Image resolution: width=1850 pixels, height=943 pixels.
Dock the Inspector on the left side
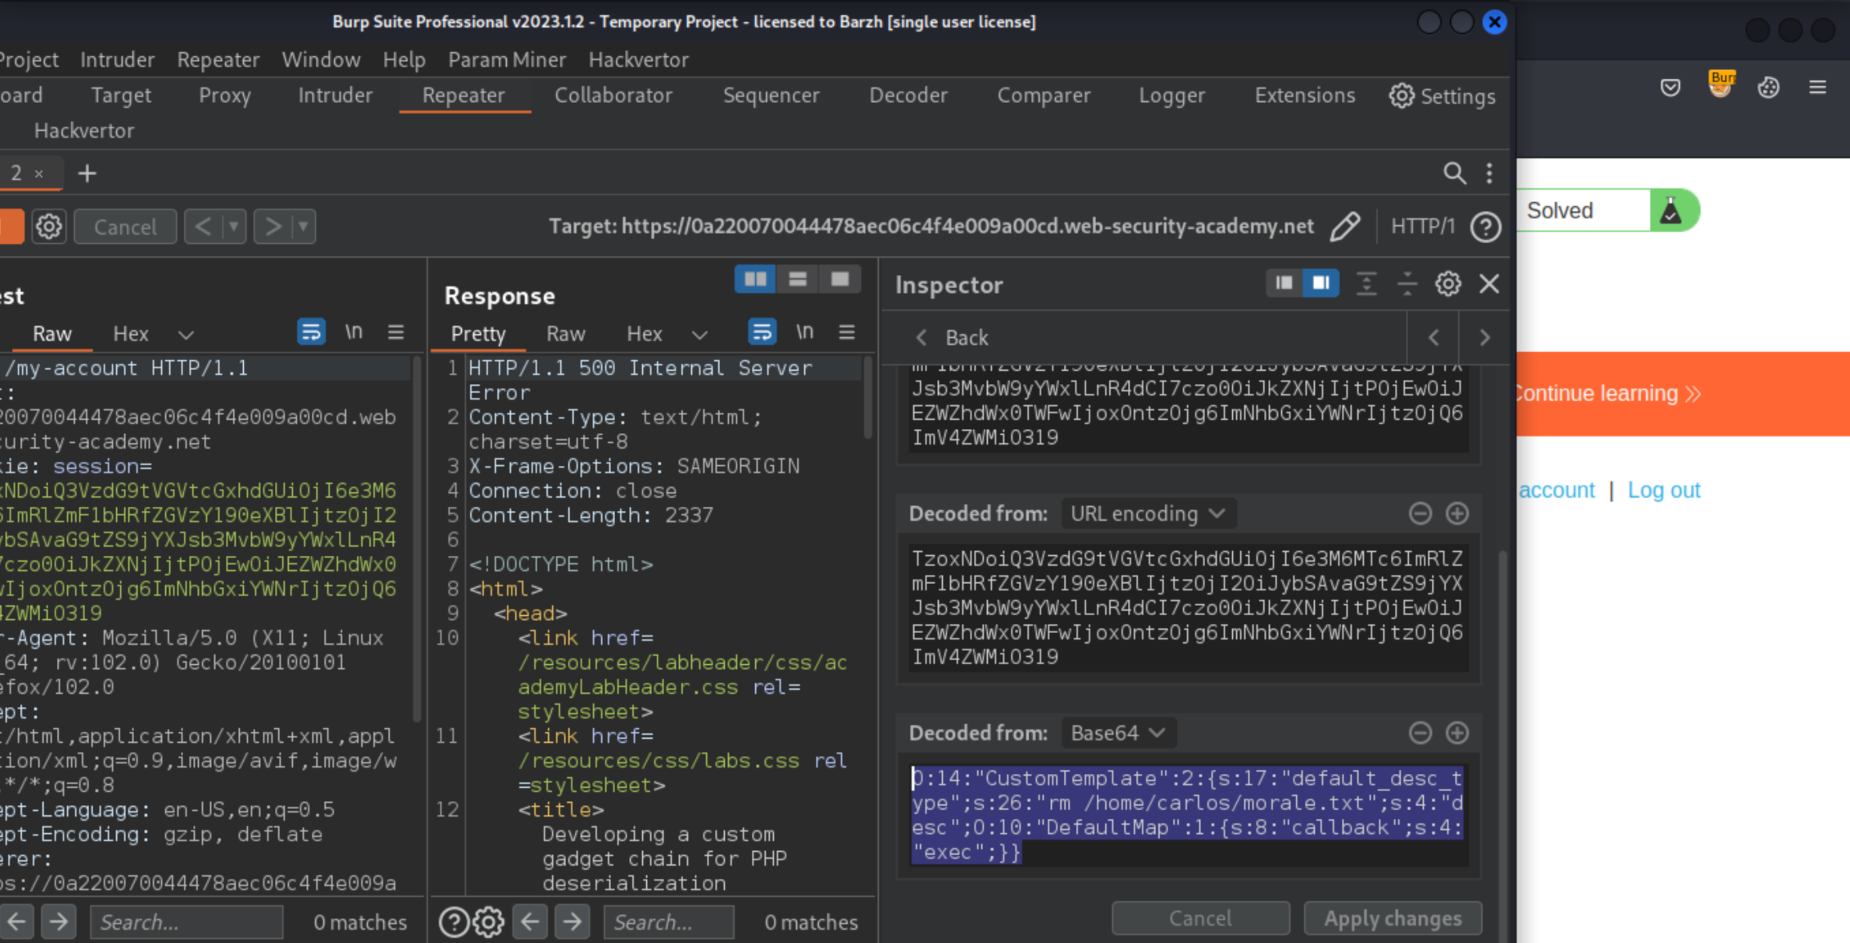1284,283
